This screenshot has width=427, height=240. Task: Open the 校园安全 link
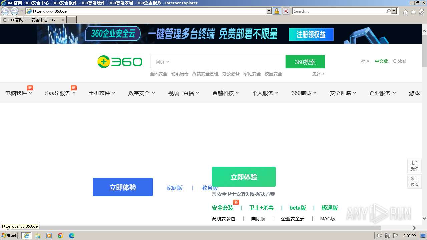[x=273, y=74]
